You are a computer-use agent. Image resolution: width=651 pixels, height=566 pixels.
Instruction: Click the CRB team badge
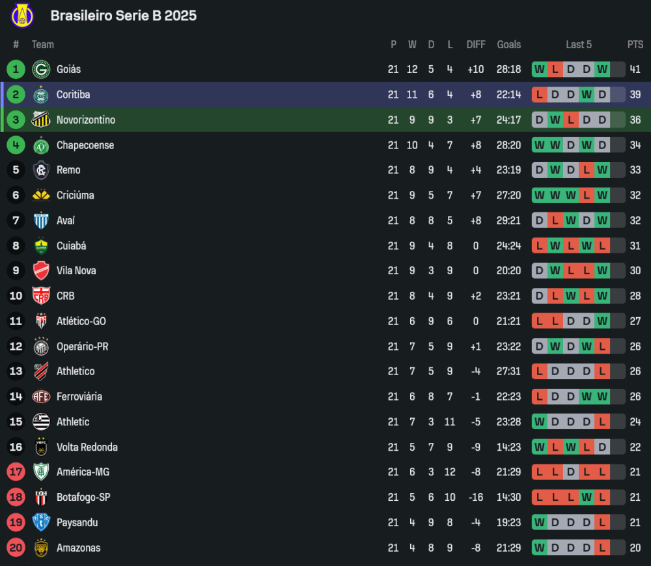coord(41,296)
